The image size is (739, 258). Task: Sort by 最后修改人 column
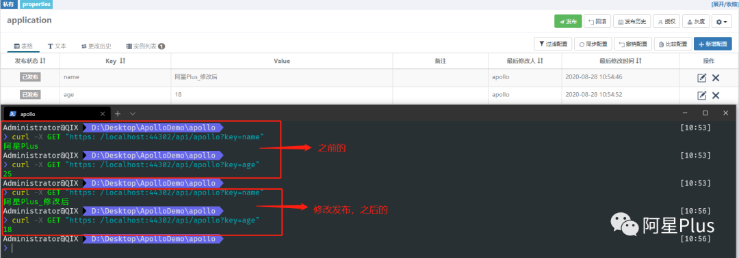pyautogui.click(x=525, y=61)
